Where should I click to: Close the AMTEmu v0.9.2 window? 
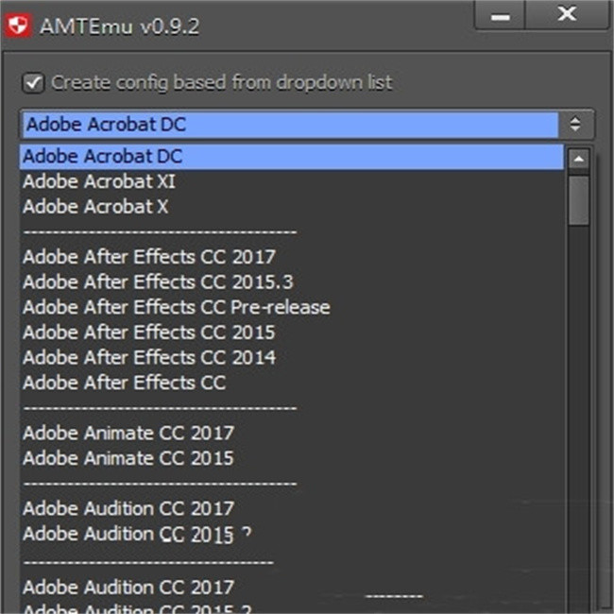click(567, 16)
